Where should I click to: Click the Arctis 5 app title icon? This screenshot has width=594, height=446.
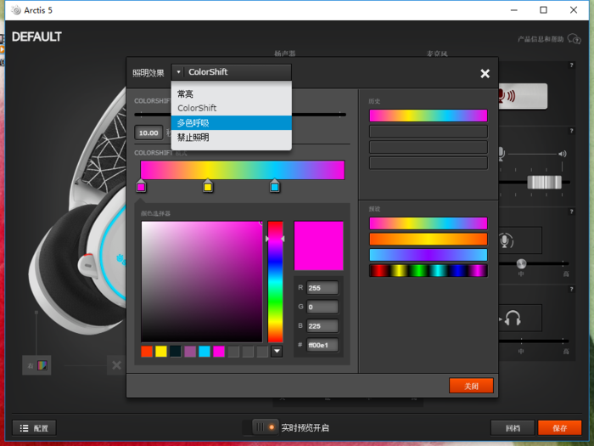pyautogui.click(x=16, y=10)
